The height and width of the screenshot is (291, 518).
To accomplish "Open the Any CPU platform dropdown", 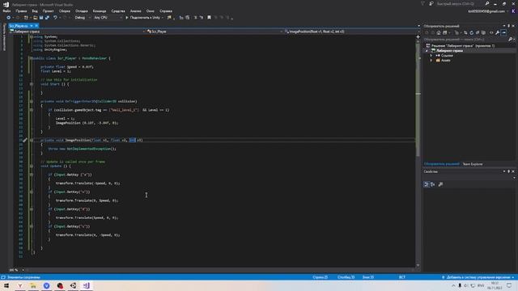I will (108, 18).
